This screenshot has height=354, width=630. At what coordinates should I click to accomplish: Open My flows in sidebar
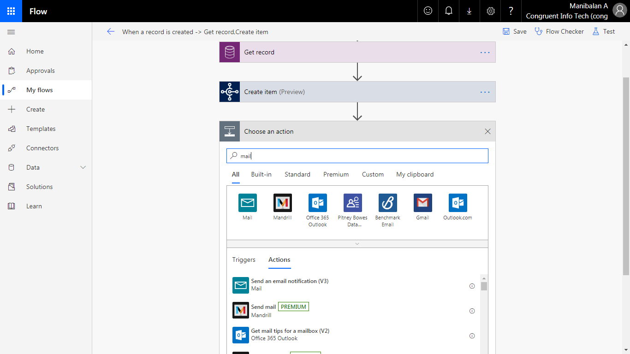coord(46,90)
